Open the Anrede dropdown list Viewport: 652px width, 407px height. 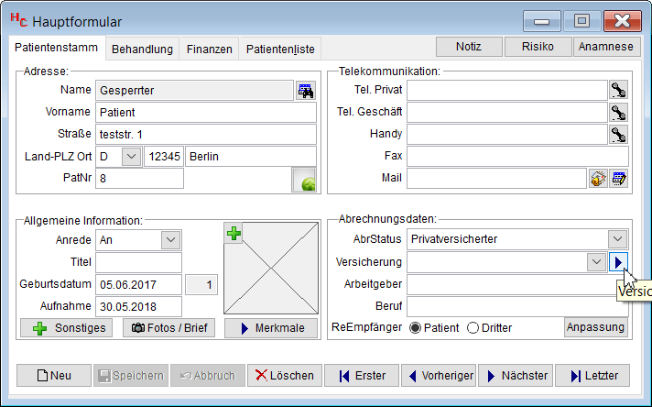click(169, 240)
